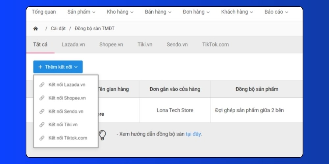Screen dimensions: 329x164
Task: Click the home icon in breadcrumb
Action: click(x=36, y=29)
